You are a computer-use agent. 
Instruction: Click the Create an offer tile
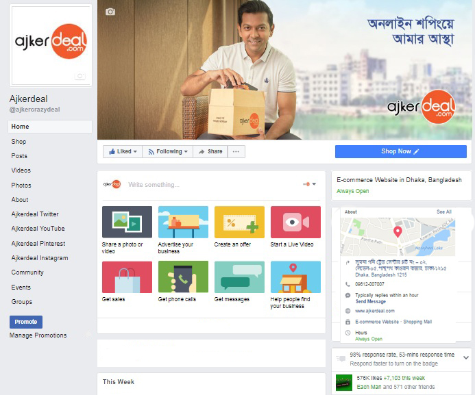tap(239, 222)
